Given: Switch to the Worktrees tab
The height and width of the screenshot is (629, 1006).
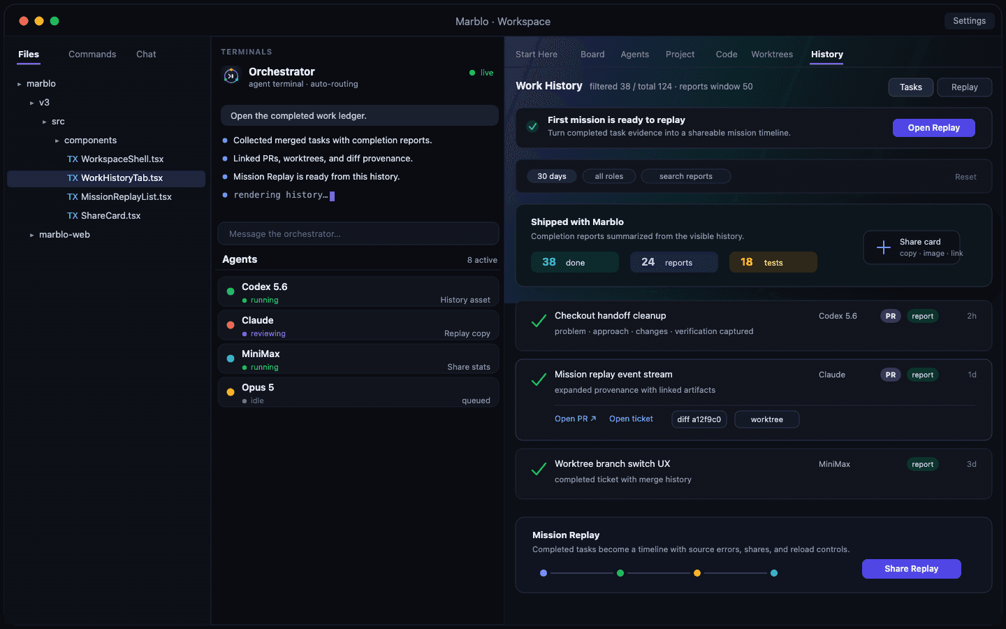Looking at the screenshot, I should click(772, 55).
